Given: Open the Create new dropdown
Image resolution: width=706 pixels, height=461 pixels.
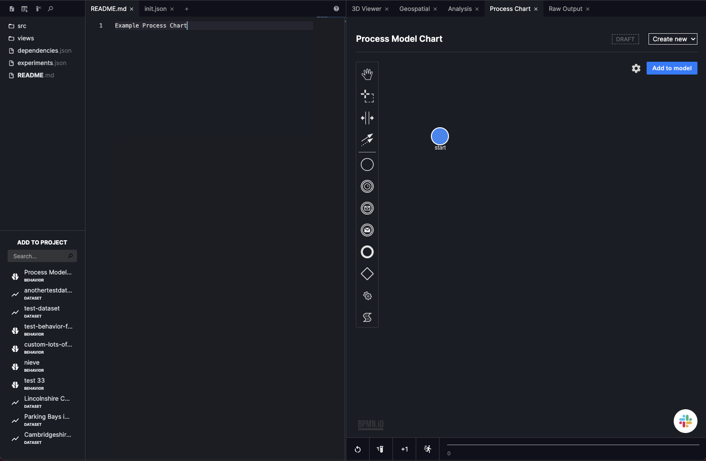Looking at the screenshot, I should (x=672, y=39).
